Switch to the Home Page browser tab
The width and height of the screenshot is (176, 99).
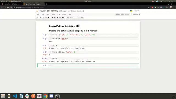pyautogui.click(x=12, y=4)
